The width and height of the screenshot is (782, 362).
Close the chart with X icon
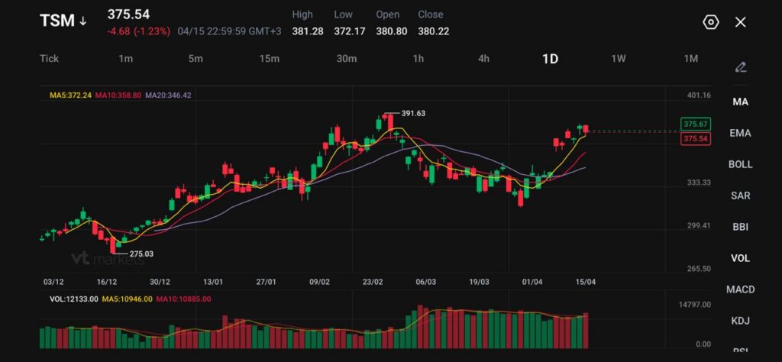[x=740, y=22]
